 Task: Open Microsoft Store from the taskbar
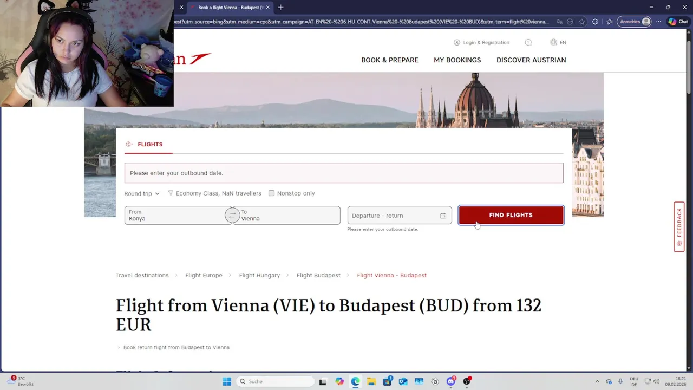tap(387, 381)
